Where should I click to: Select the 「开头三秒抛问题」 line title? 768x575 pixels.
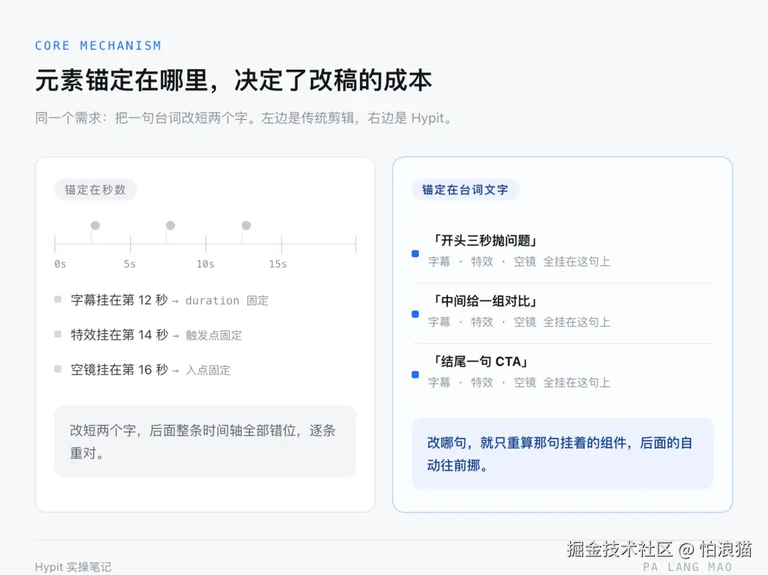pyautogui.click(x=484, y=241)
